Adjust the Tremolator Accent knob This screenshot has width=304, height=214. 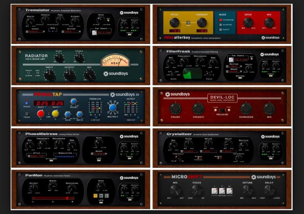pos(75,21)
